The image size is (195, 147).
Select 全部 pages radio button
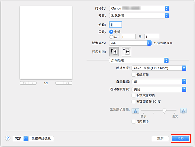(111, 32)
